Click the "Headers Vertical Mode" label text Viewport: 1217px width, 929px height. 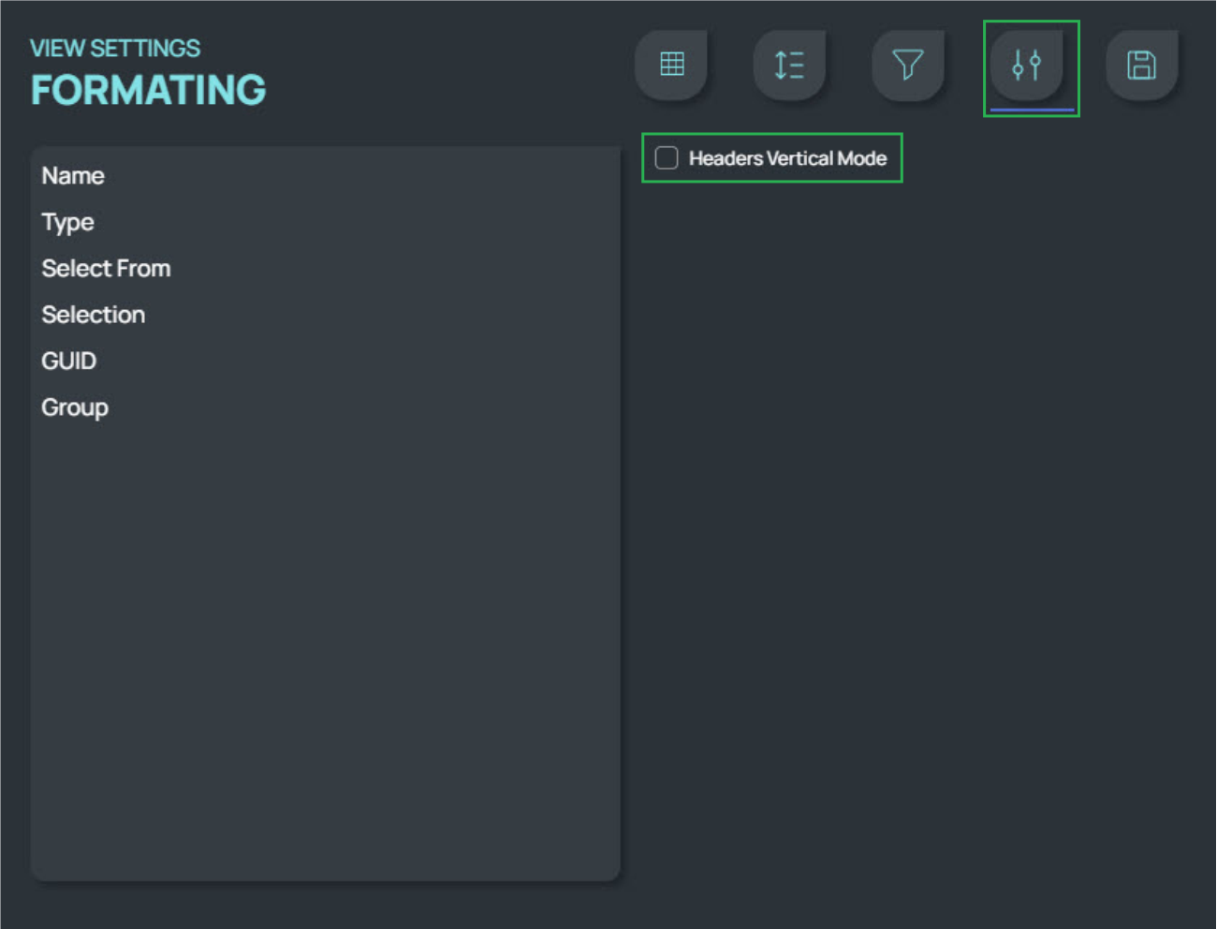787,158
